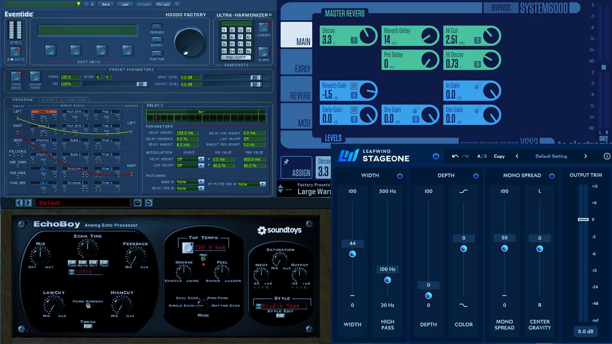Expand the HP Filter Mod In dropdown
The height and width of the screenshot is (344, 612).
click(x=262, y=184)
